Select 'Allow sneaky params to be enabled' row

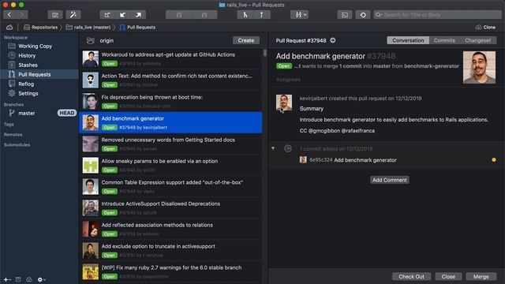point(170,165)
